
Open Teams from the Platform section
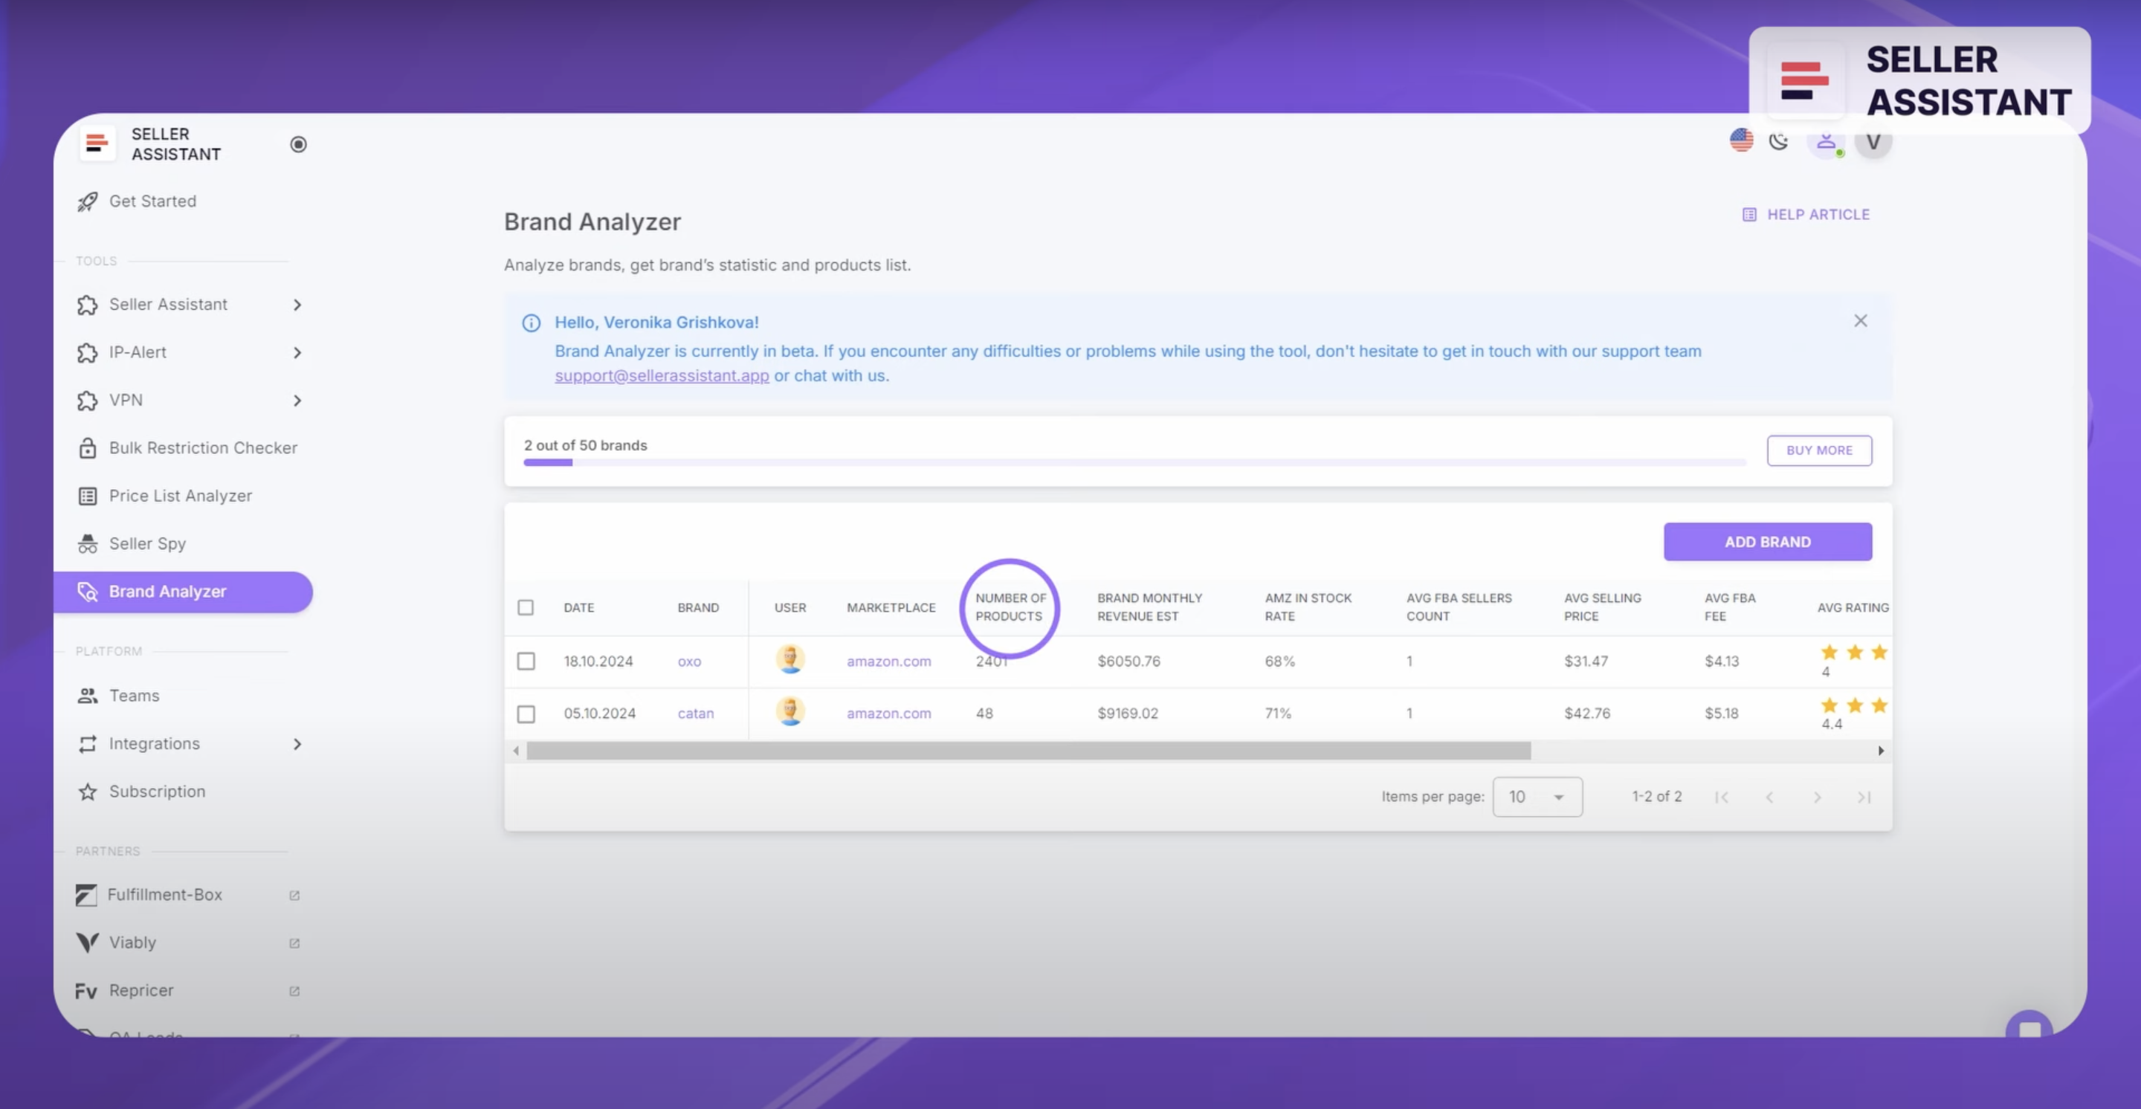(134, 695)
